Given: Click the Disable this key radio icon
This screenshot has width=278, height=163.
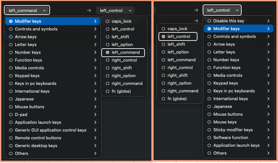Looking at the screenshot, I should point(209,21).
